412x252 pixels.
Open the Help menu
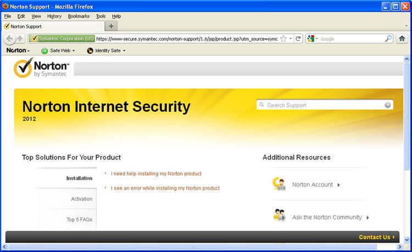(x=116, y=16)
